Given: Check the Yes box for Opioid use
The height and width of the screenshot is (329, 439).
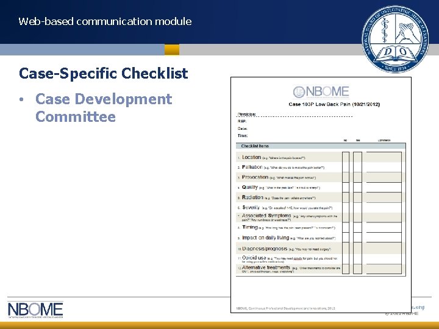Looking at the screenshot, I should click(x=357, y=259).
